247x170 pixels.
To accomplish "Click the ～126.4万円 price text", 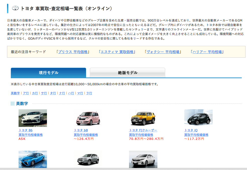I will [x=84, y=139].
